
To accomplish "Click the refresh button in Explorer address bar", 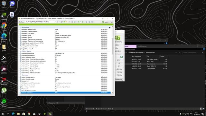I will pyautogui.click(x=179, y=53).
